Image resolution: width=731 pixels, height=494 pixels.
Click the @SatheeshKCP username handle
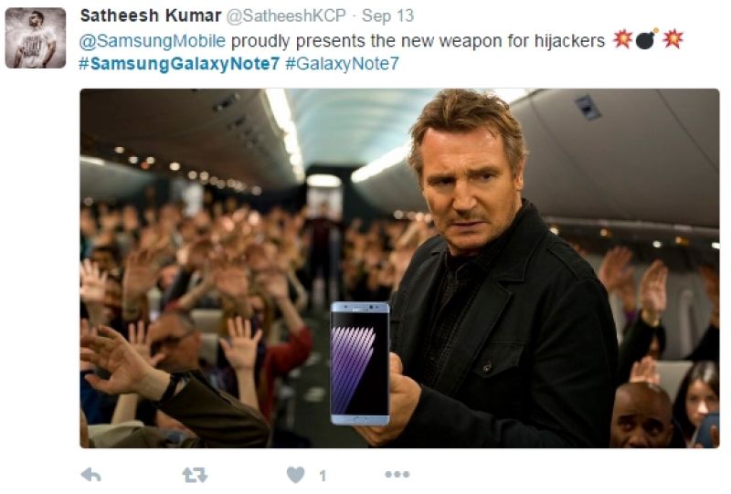[x=286, y=16]
